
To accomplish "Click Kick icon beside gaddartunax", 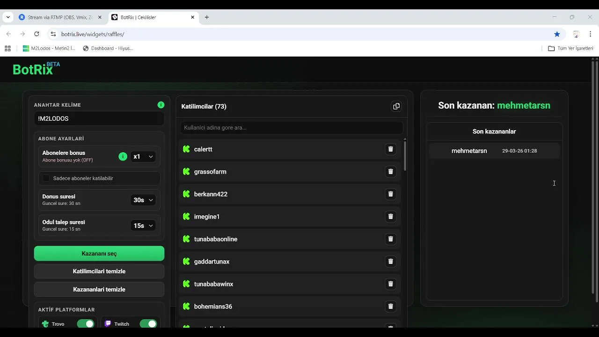I will coord(186,262).
